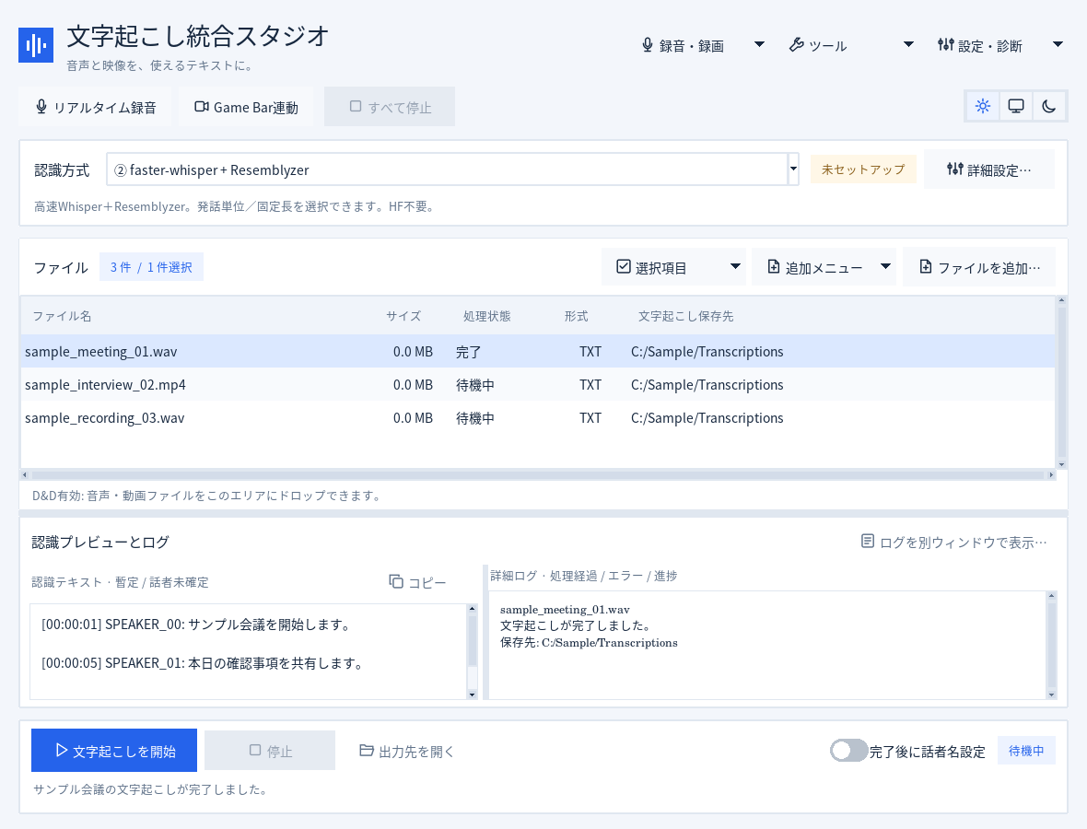Image resolution: width=1087 pixels, height=829 pixels.
Task: Click file list vertical scrollbar
Action: [x=1060, y=382]
